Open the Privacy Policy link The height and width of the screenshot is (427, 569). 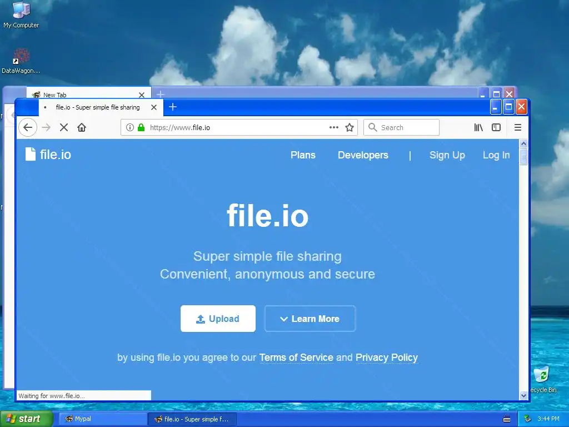tap(387, 358)
